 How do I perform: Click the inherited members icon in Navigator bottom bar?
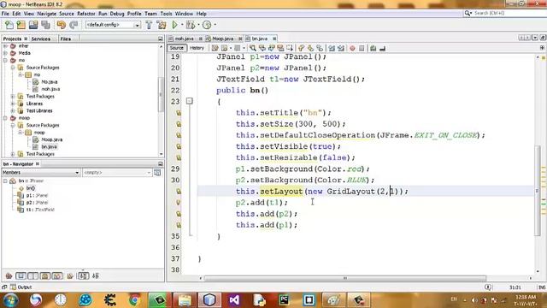[9, 275]
